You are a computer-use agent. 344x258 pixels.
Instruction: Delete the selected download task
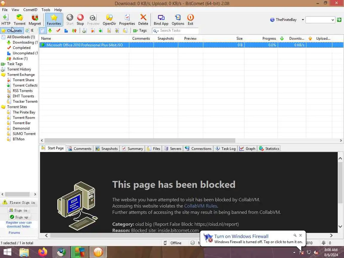tap(143, 20)
